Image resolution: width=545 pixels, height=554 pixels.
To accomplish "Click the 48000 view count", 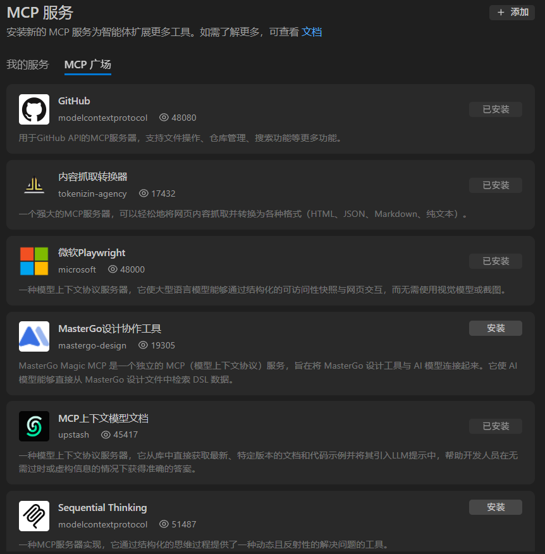I will coord(132,269).
